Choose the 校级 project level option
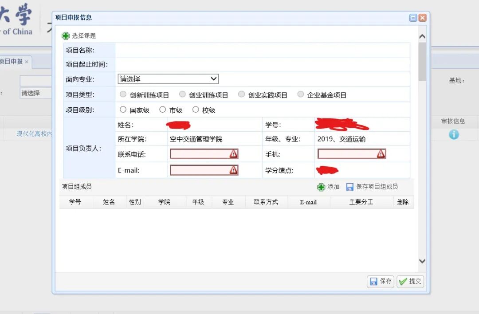The image size is (479, 314). click(x=196, y=109)
